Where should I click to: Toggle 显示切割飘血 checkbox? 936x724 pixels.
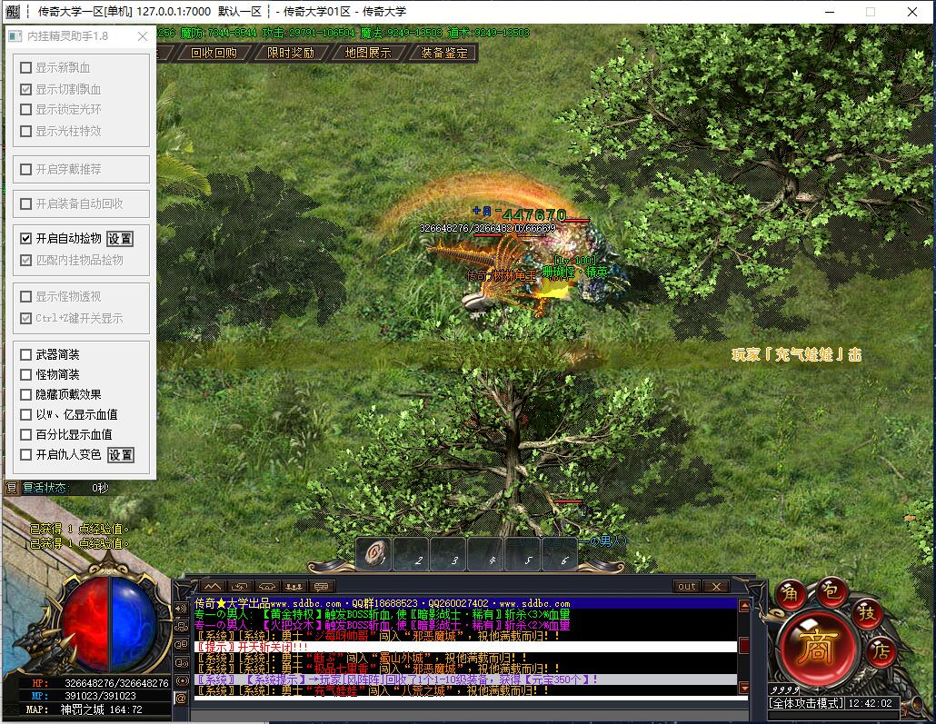point(25,89)
